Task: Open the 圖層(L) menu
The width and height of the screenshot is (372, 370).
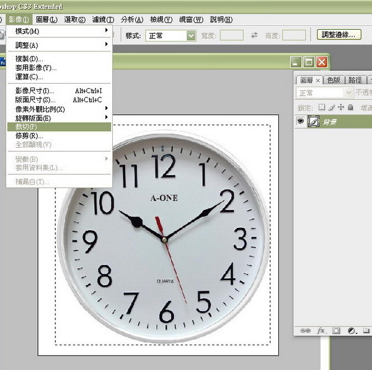Action: pos(46,19)
